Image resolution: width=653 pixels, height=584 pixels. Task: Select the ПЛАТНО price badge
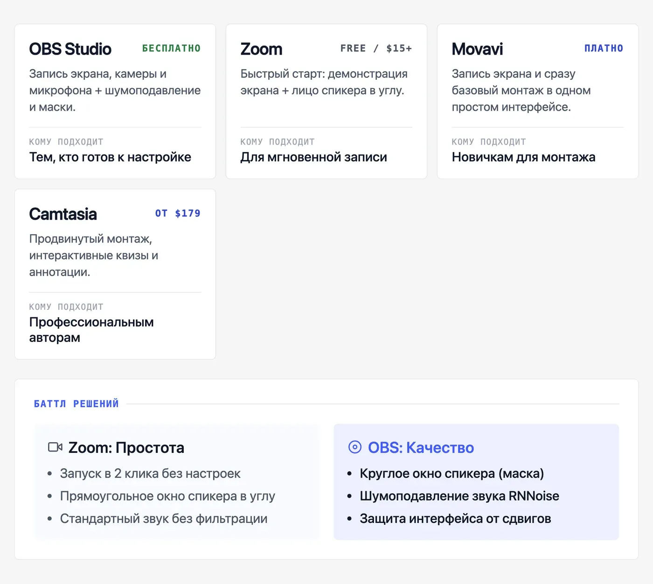pos(604,49)
